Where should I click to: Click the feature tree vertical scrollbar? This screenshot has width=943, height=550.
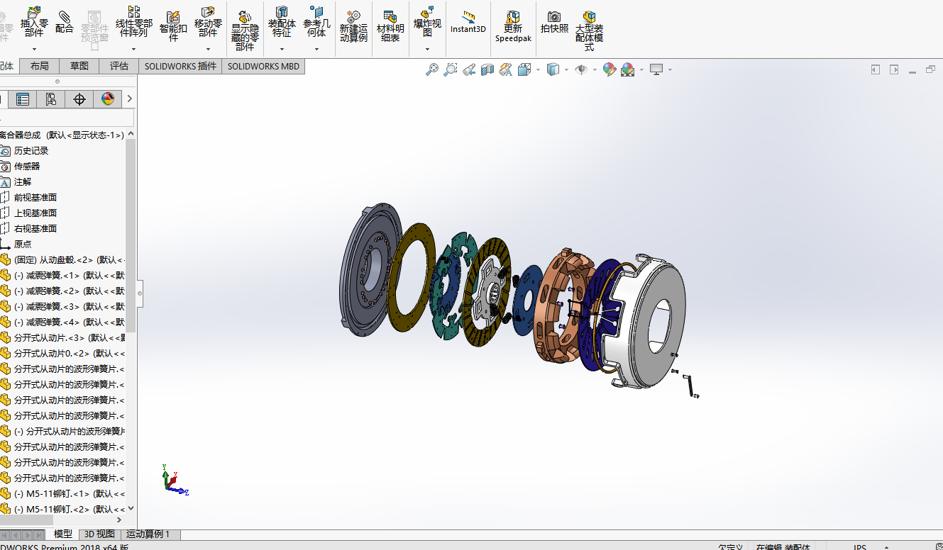[x=131, y=236]
